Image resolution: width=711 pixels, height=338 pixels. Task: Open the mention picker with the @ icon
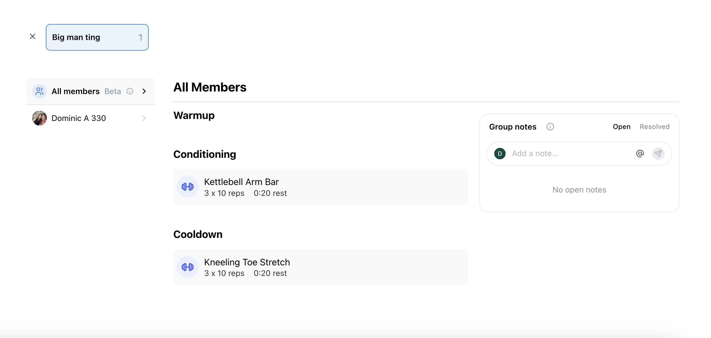click(x=640, y=154)
